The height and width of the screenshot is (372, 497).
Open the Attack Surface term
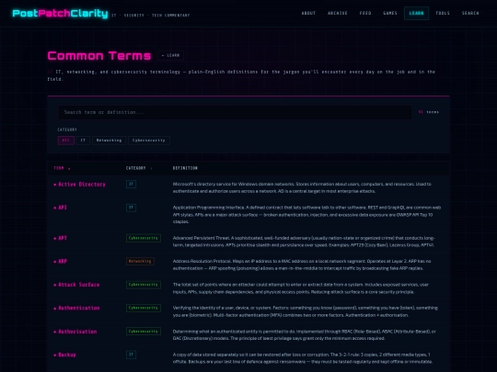point(78,285)
